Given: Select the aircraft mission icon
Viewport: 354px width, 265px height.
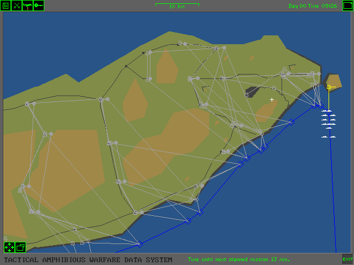Looking at the screenshot, I should (27, 6).
